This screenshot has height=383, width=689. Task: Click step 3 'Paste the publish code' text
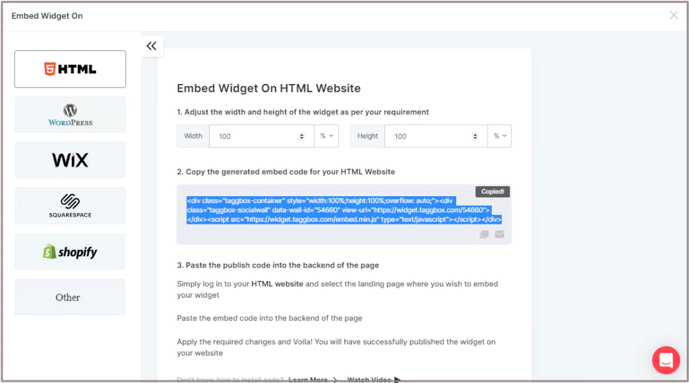[278, 265]
